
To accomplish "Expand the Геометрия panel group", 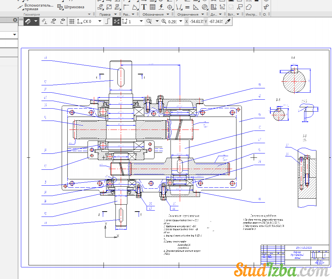I will click(89, 15).
